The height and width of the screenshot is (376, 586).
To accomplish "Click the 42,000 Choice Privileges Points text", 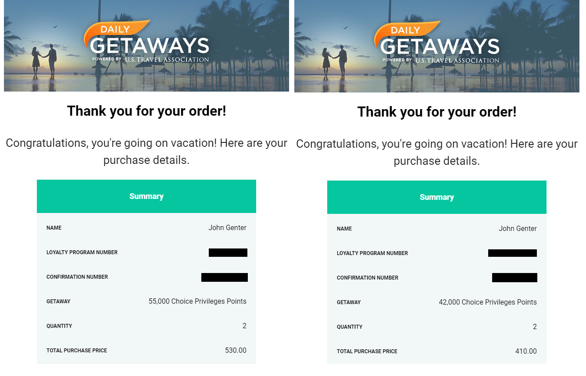I will click(x=488, y=302).
